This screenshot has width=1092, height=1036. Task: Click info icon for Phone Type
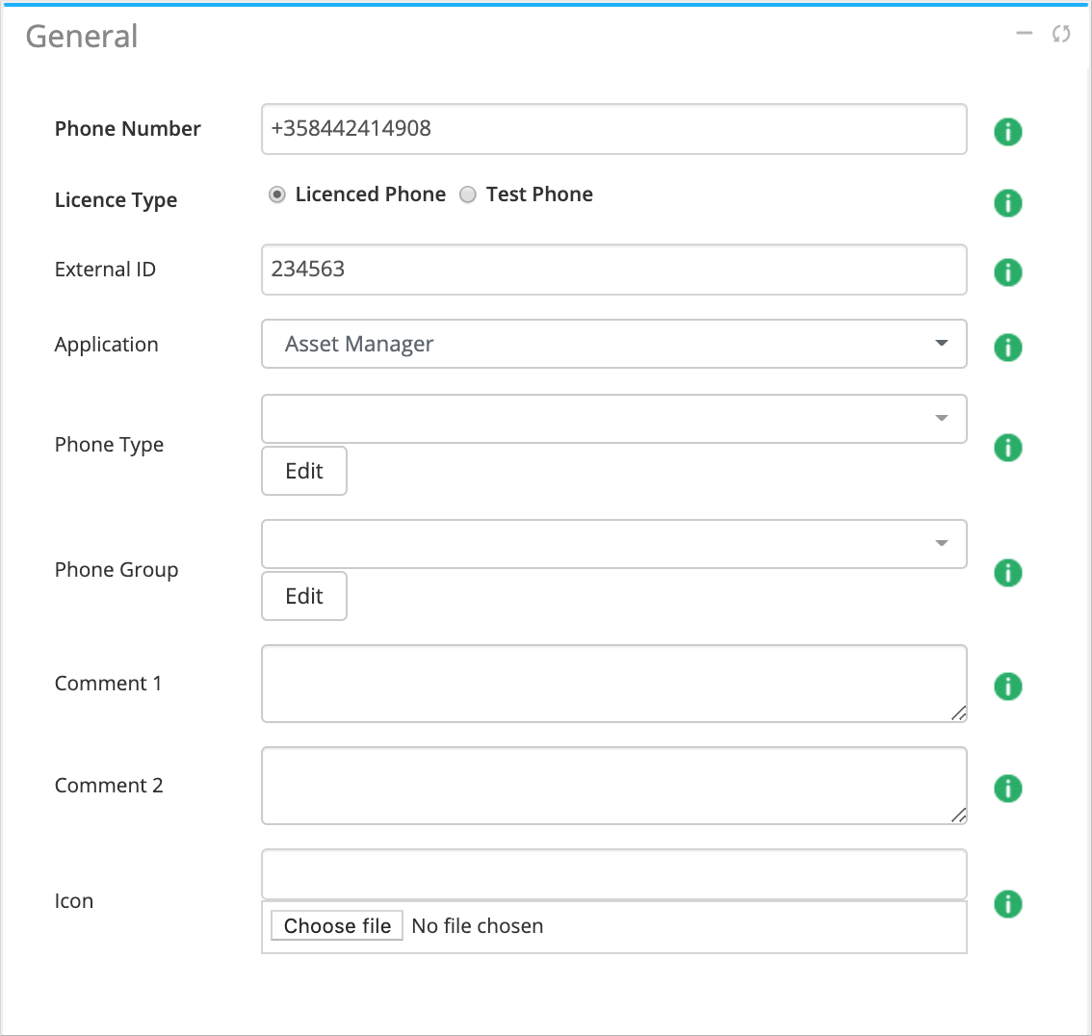1007,448
